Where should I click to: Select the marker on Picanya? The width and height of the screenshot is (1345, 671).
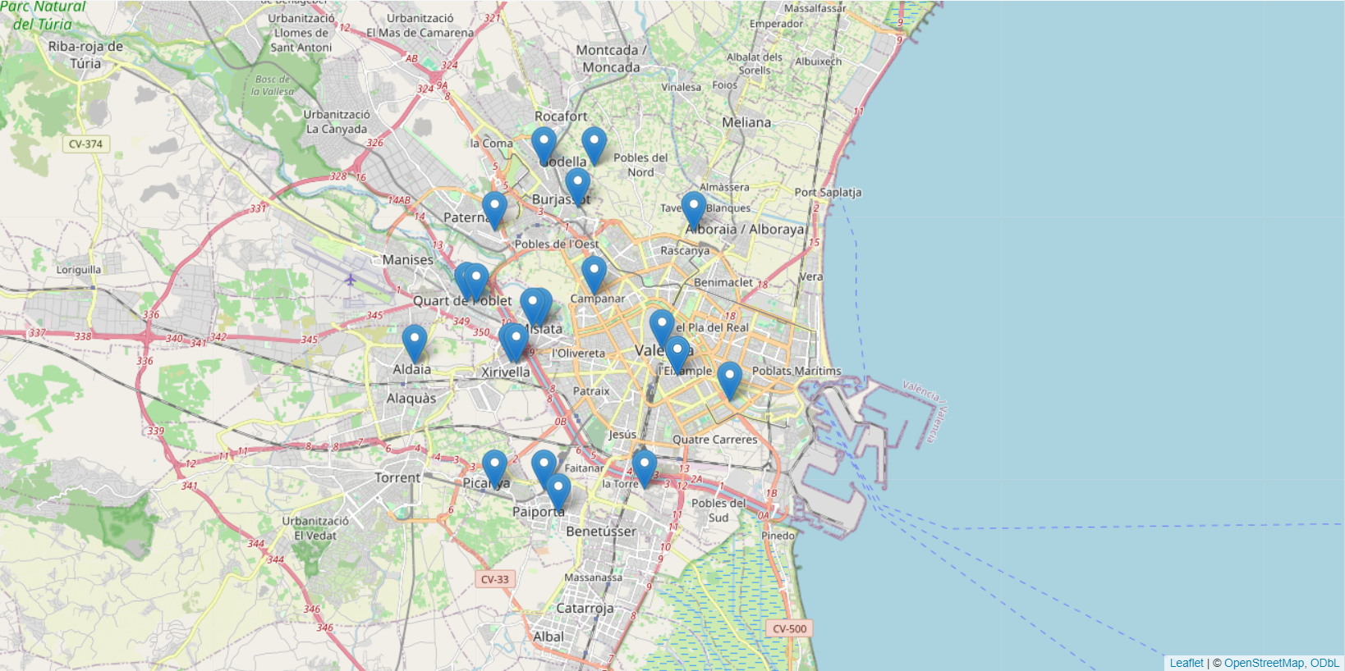coord(493,466)
